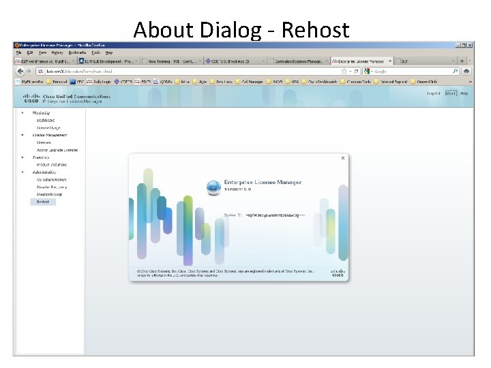Open Product Instances in the sidebar
Screen dimensions: 491x368
(52, 165)
